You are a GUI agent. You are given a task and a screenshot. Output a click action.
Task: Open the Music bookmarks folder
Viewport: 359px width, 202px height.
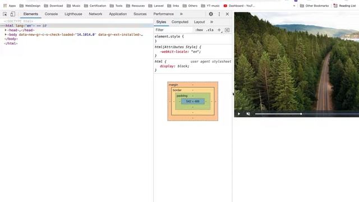pyautogui.click(x=73, y=6)
